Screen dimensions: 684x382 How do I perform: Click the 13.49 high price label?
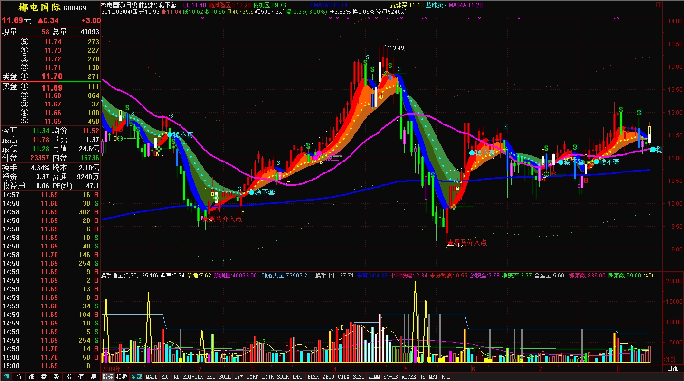pyautogui.click(x=397, y=48)
